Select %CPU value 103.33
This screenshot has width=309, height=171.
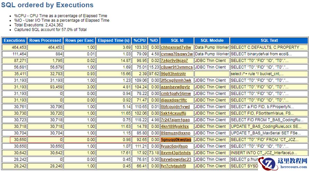pos(141,47)
